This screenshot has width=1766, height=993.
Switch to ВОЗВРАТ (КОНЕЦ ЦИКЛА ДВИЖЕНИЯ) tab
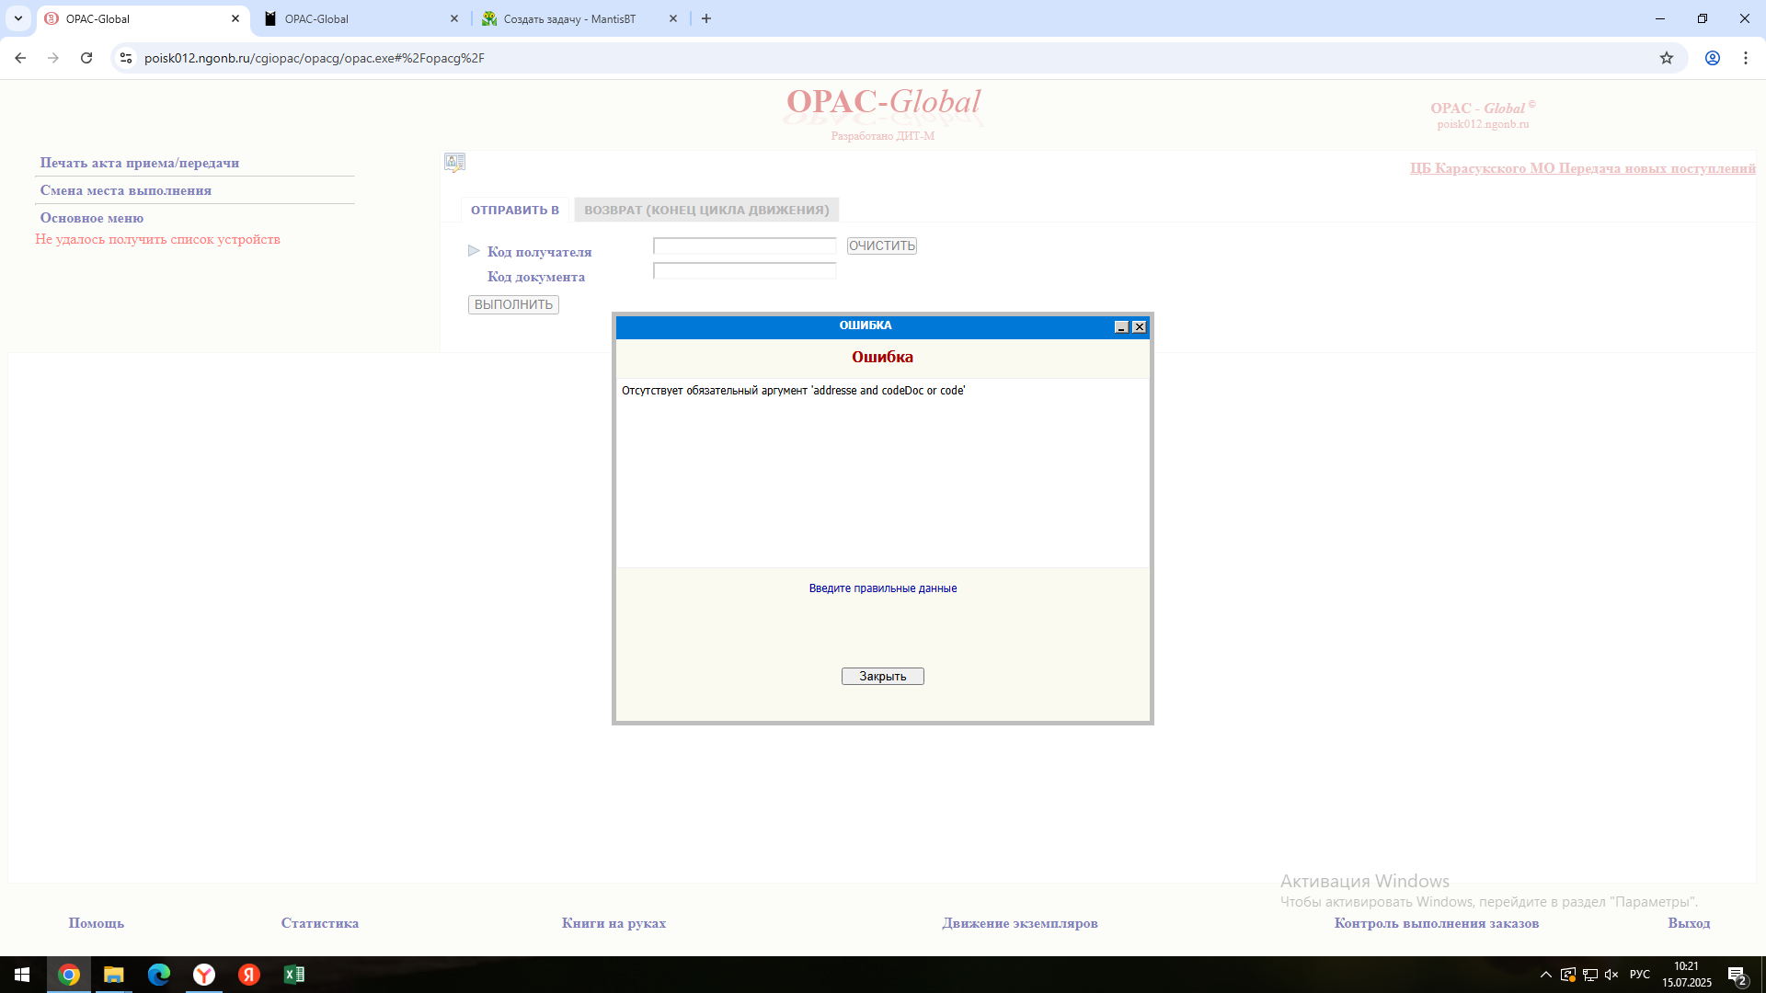click(706, 210)
